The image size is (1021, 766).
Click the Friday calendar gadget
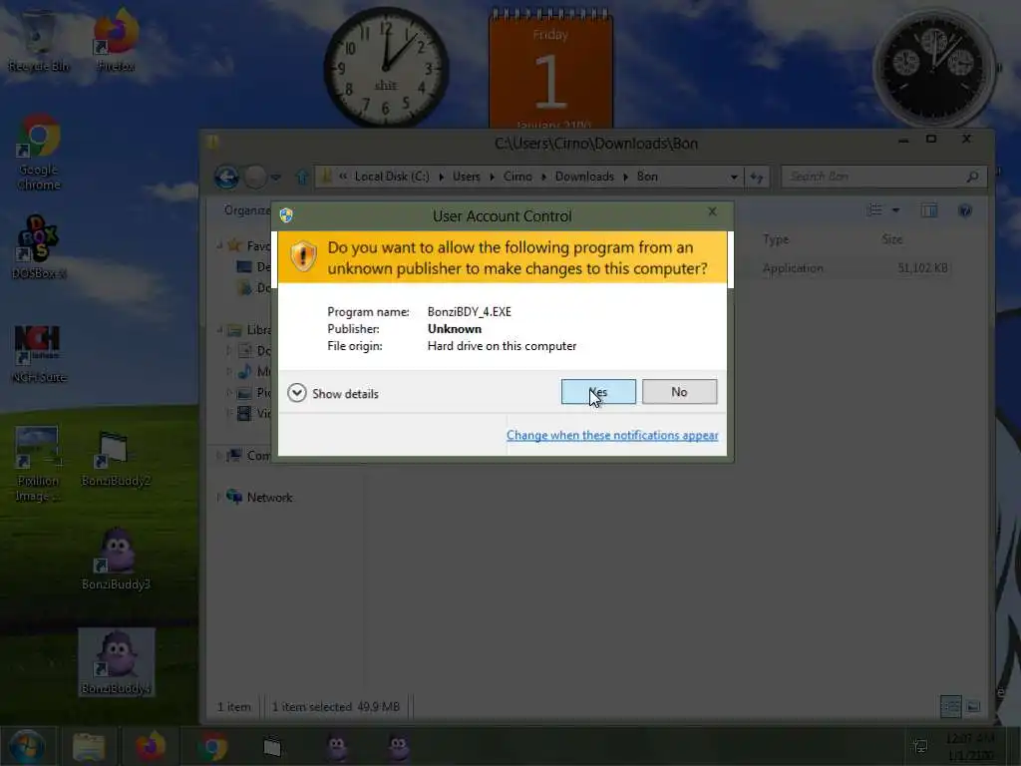coord(550,69)
